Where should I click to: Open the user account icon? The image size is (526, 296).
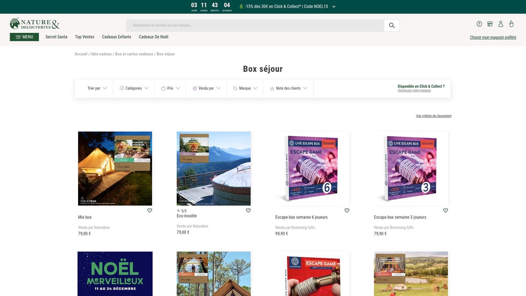[x=501, y=24]
